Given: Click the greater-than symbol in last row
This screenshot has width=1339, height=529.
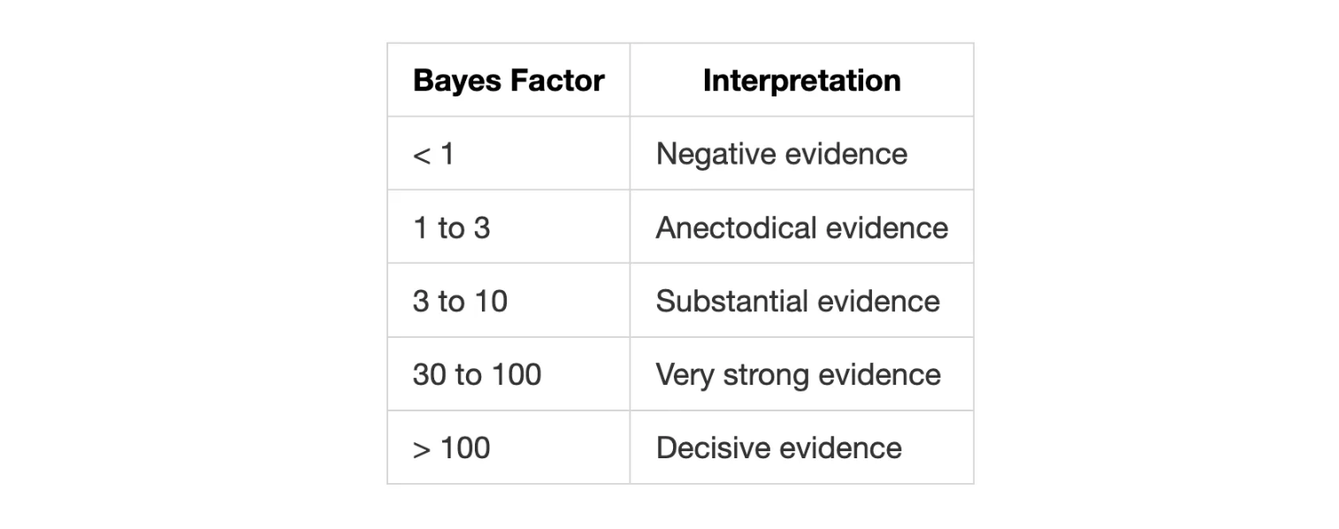Looking at the screenshot, I should (421, 449).
